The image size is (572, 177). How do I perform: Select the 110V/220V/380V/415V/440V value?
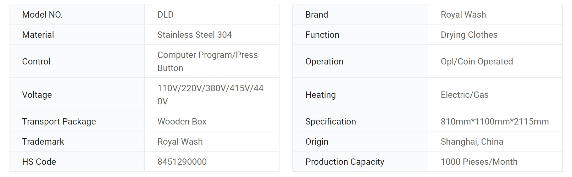click(x=210, y=95)
